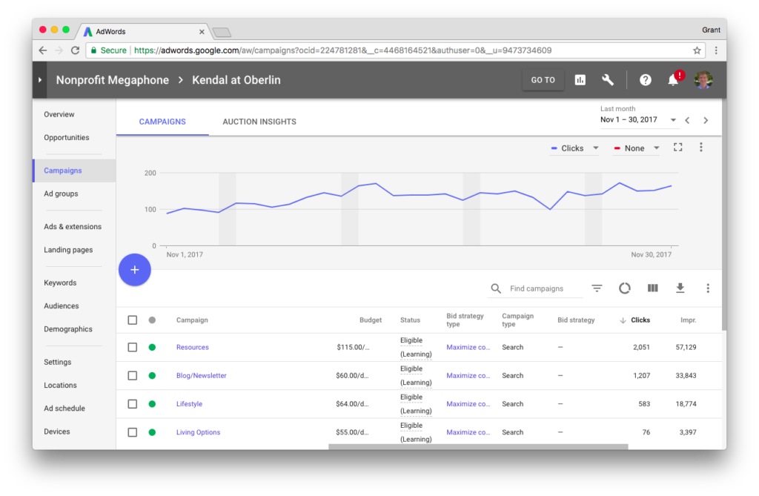Select Ads & extensions in the sidebar
This screenshot has height=496, width=759.
click(x=73, y=227)
